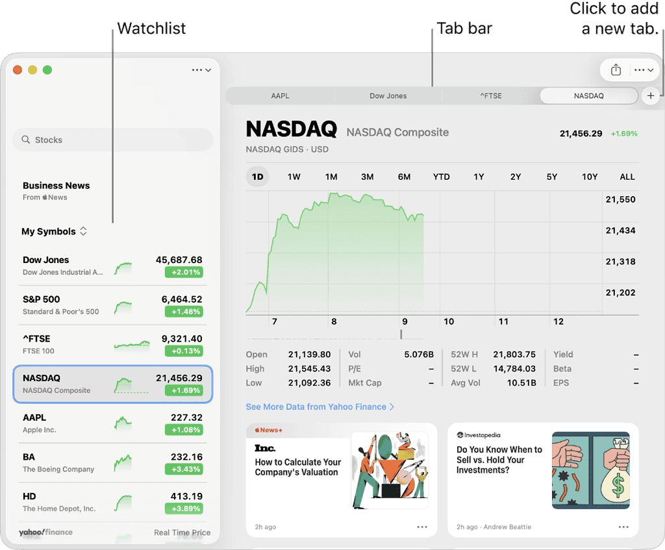Open ellipsis menu on Investopedia article card
665x550 pixels.
click(x=623, y=527)
